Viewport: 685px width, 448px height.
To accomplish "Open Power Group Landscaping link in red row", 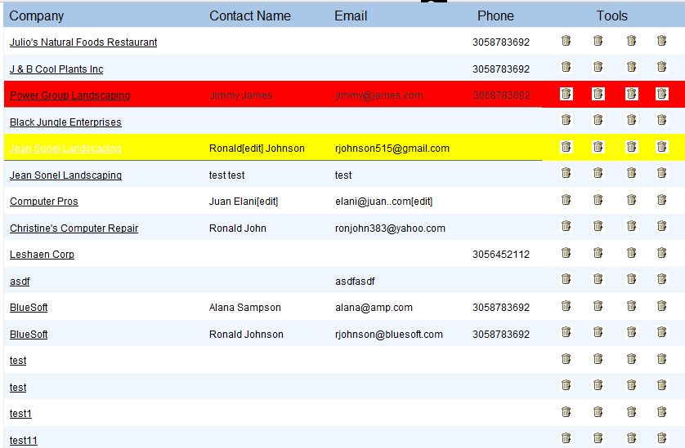I will [70, 95].
